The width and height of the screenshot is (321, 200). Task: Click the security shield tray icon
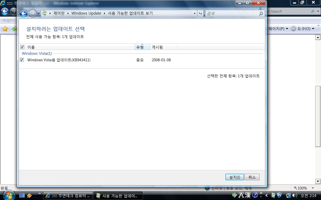point(279,195)
